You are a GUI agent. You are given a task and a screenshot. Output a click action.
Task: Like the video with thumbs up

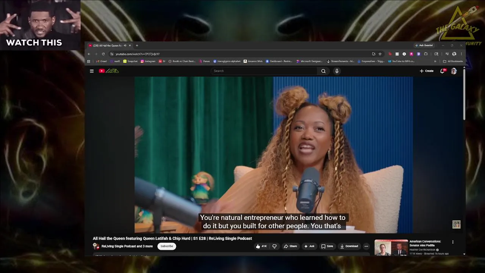(x=261, y=246)
